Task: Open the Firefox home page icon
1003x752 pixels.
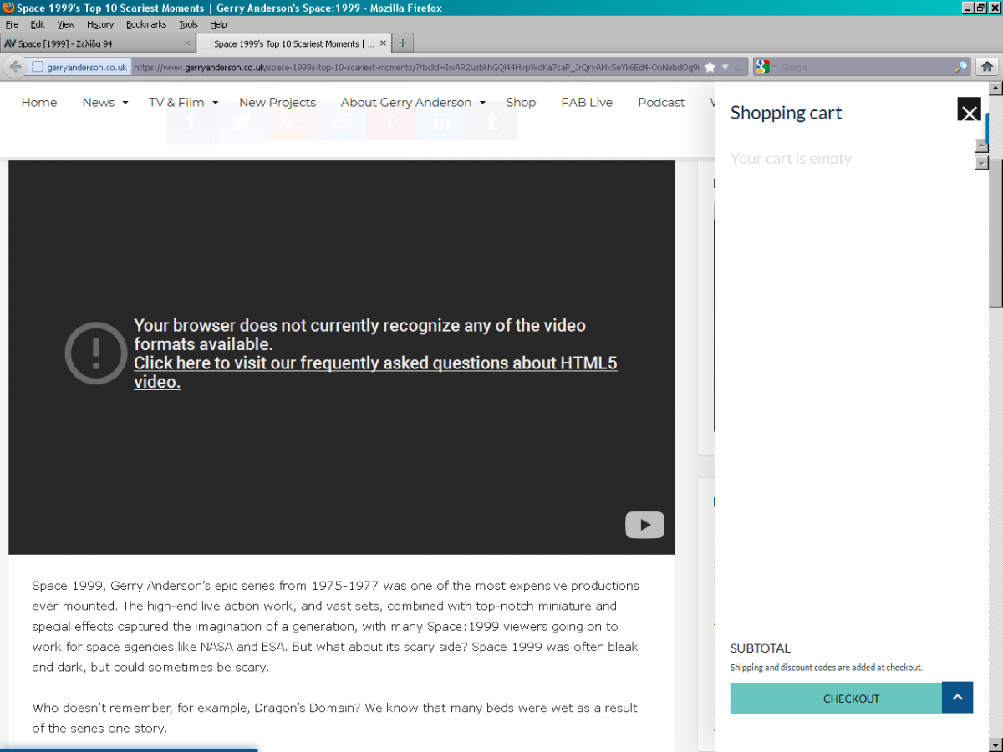Action: click(987, 67)
